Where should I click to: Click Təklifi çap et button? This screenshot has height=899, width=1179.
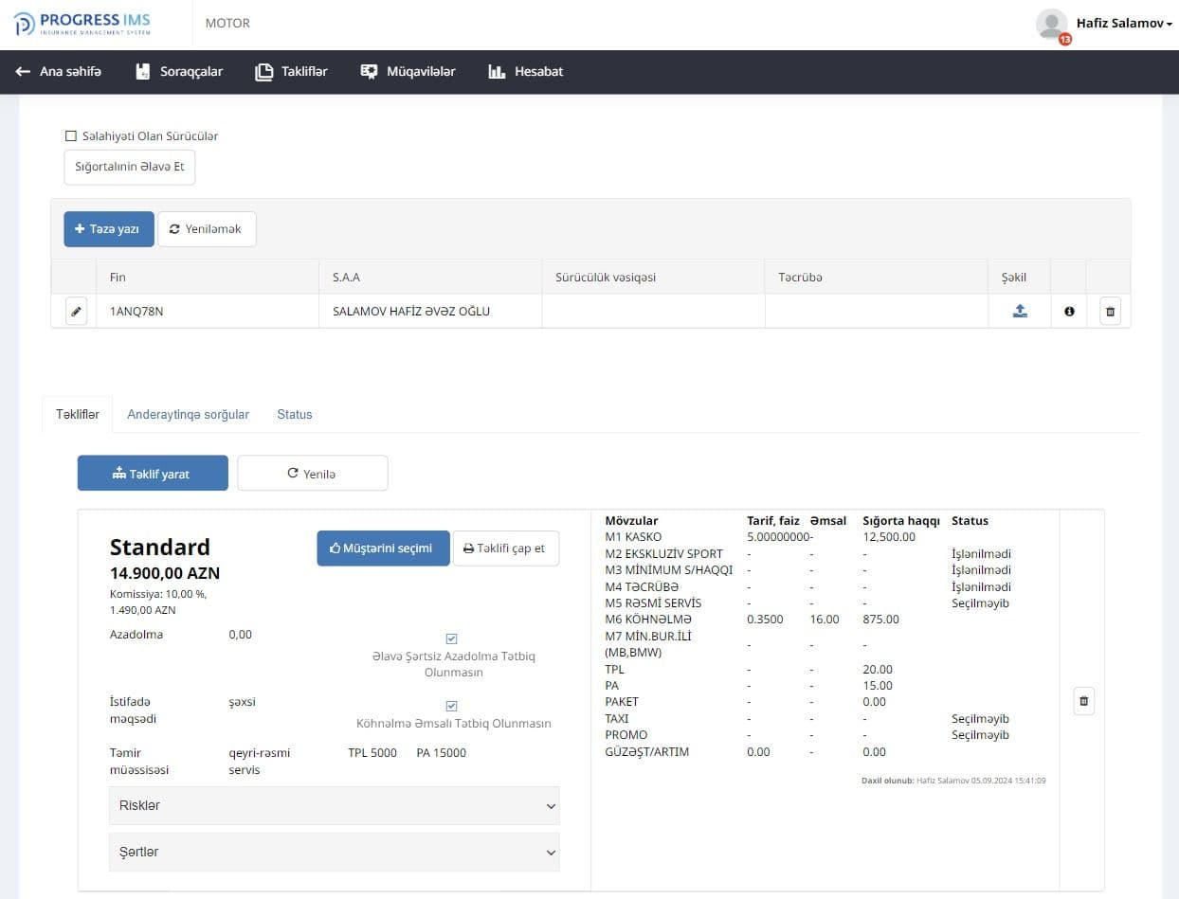tap(506, 548)
